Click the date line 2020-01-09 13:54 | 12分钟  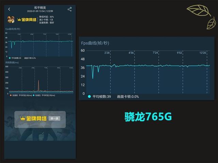click(40, 11)
